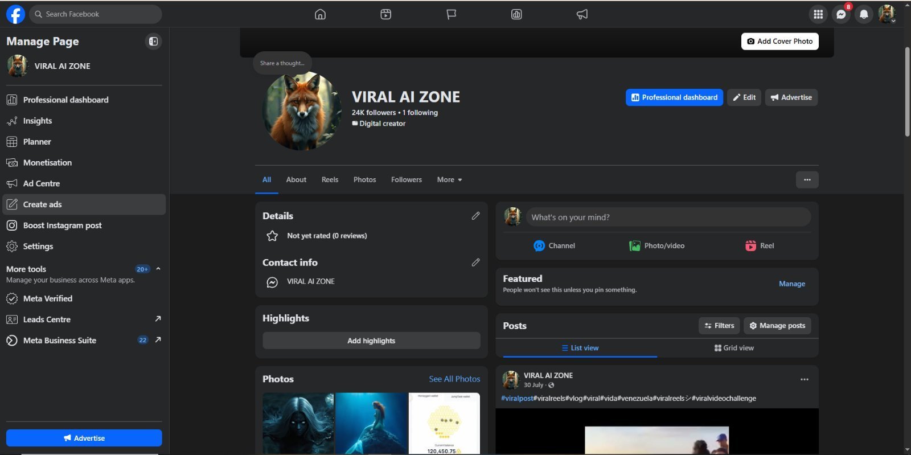Open the notifications bell icon
This screenshot has width=911, height=455.
pyautogui.click(x=864, y=14)
